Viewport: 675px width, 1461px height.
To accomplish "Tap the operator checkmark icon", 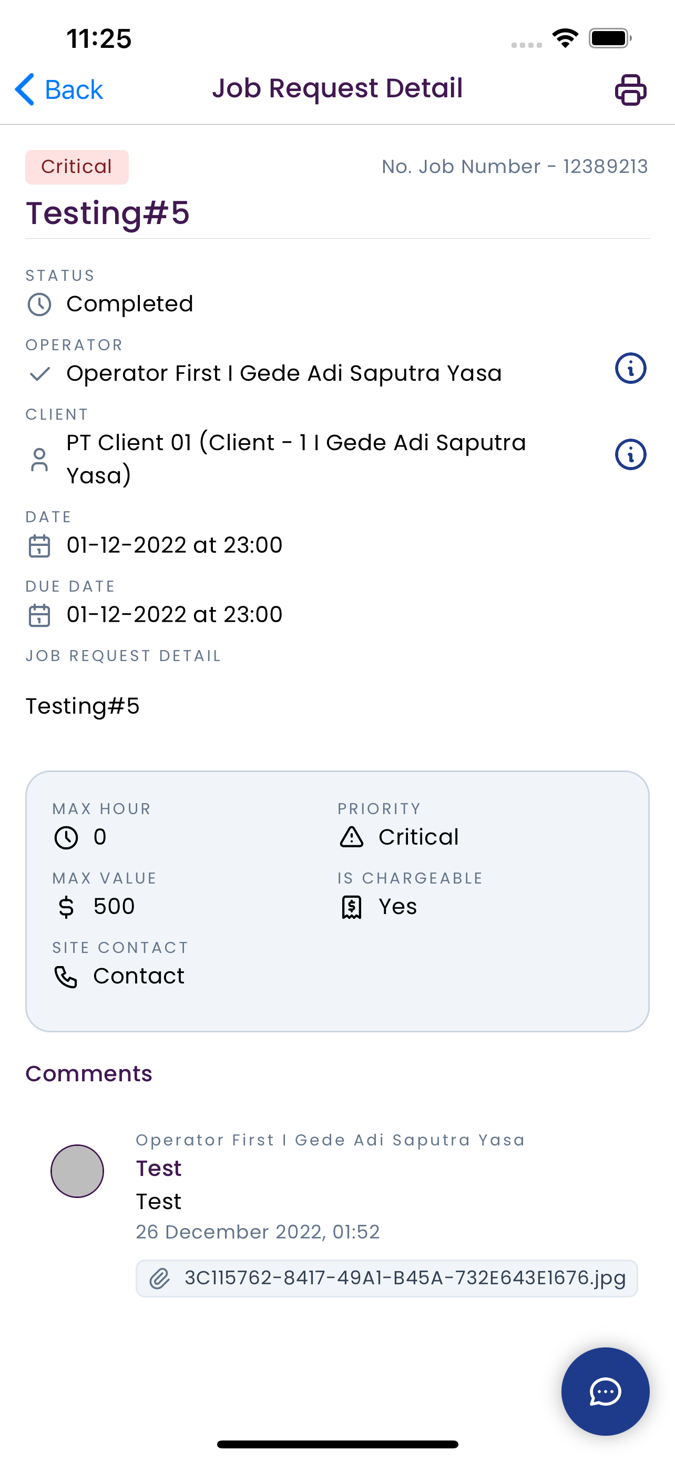I will (39, 374).
